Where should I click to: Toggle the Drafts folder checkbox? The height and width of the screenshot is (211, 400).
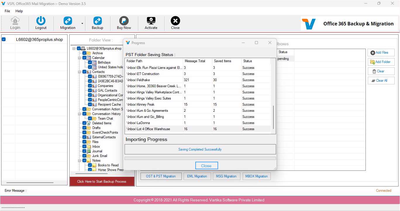pyautogui.click(x=84, y=128)
